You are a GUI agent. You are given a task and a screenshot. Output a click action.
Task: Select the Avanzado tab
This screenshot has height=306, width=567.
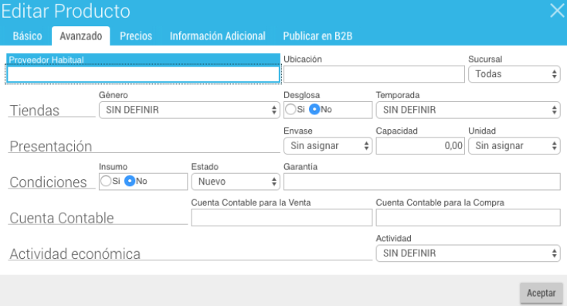(x=81, y=36)
